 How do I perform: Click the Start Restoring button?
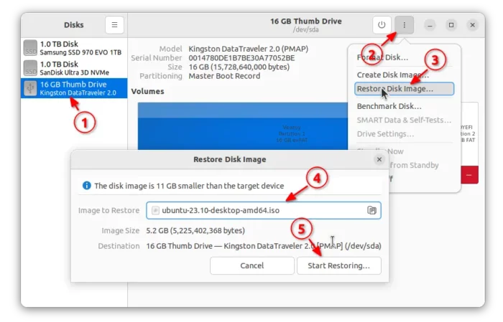339,265
